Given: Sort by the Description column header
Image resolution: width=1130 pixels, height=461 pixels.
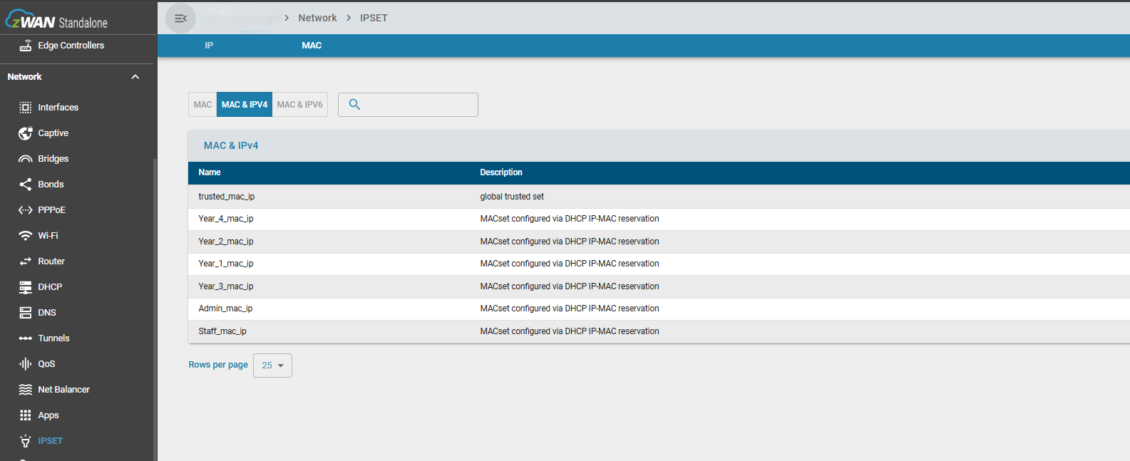Looking at the screenshot, I should tap(501, 172).
